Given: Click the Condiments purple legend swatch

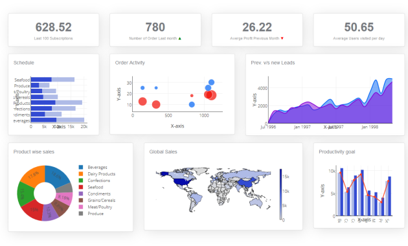Looking at the screenshot, I should click(81, 194).
